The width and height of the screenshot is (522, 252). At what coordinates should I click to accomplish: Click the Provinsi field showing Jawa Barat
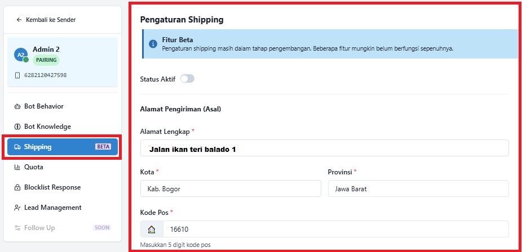coord(418,188)
